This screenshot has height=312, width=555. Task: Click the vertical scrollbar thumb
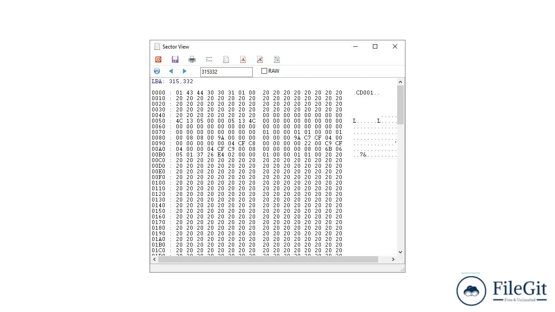click(x=400, y=105)
